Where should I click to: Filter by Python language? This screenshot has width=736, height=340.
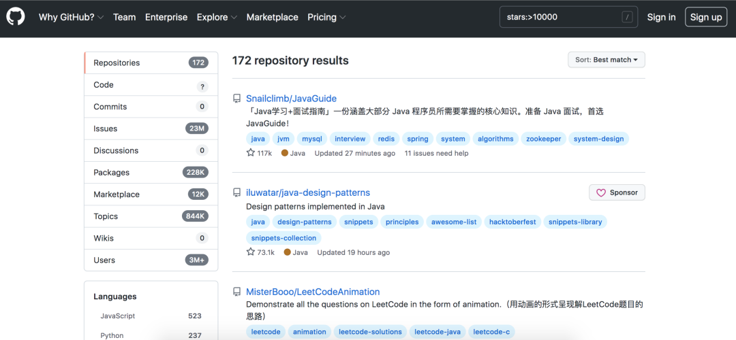[x=151, y=335]
